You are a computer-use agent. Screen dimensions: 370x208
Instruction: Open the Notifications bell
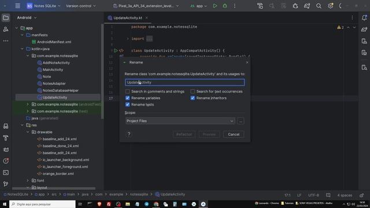coord(364,18)
